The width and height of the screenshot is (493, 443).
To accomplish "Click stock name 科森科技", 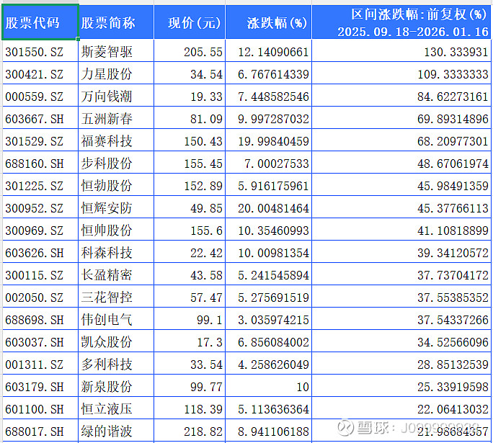I will click(107, 252).
